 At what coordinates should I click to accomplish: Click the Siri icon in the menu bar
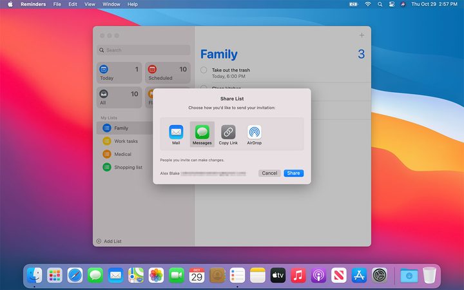click(x=403, y=4)
